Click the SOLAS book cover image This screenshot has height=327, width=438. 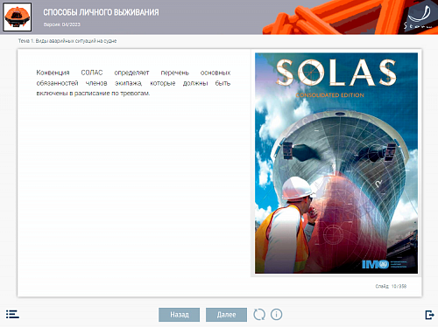(x=336, y=163)
